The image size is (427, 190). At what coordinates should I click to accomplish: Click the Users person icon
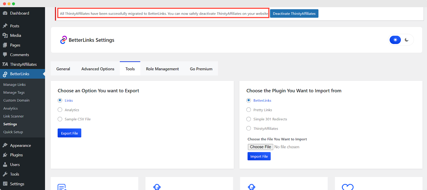[x=5, y=164]
